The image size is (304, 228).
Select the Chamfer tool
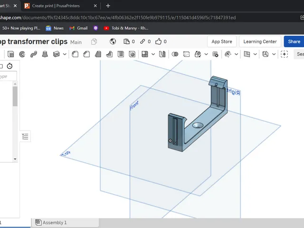(86, 54)
